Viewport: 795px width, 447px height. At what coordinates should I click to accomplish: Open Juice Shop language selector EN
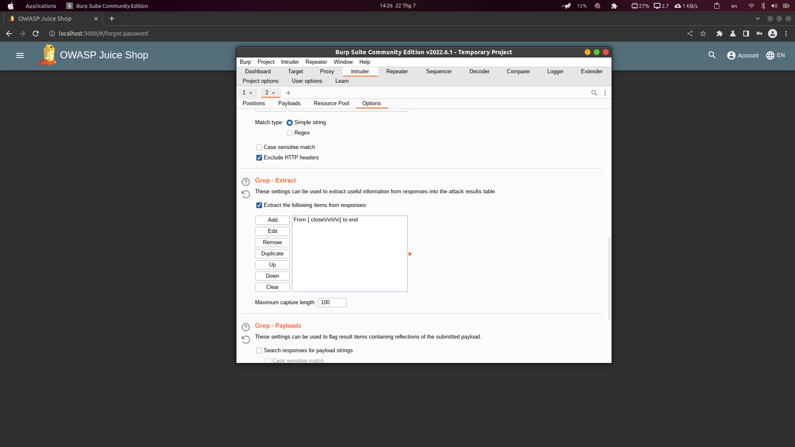point(776,55)
